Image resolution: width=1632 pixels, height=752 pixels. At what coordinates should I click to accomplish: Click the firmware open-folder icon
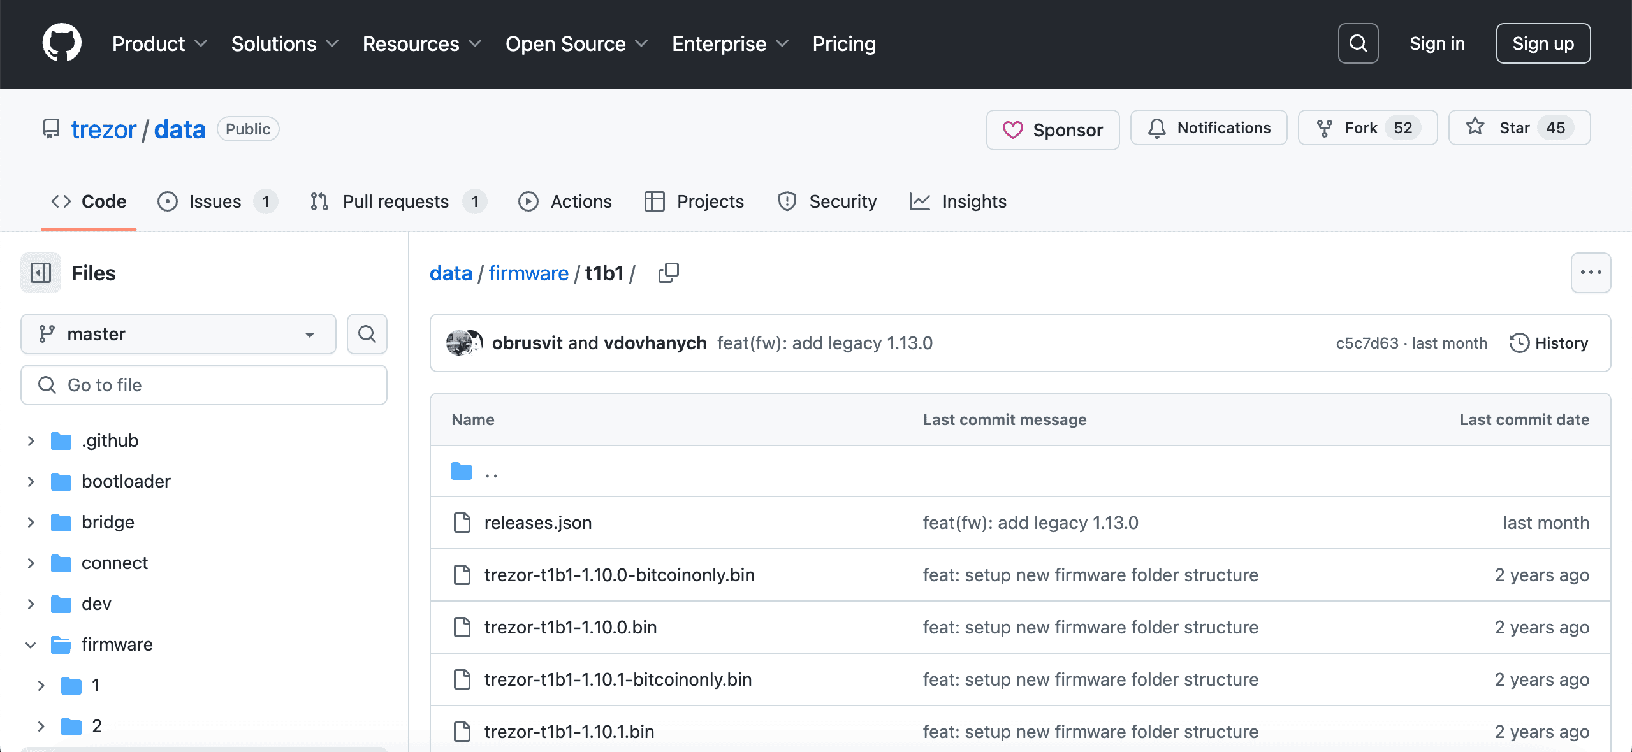pos(61,644)
